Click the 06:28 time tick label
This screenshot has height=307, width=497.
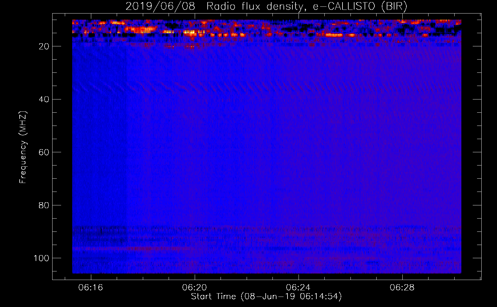click(402, 288)
